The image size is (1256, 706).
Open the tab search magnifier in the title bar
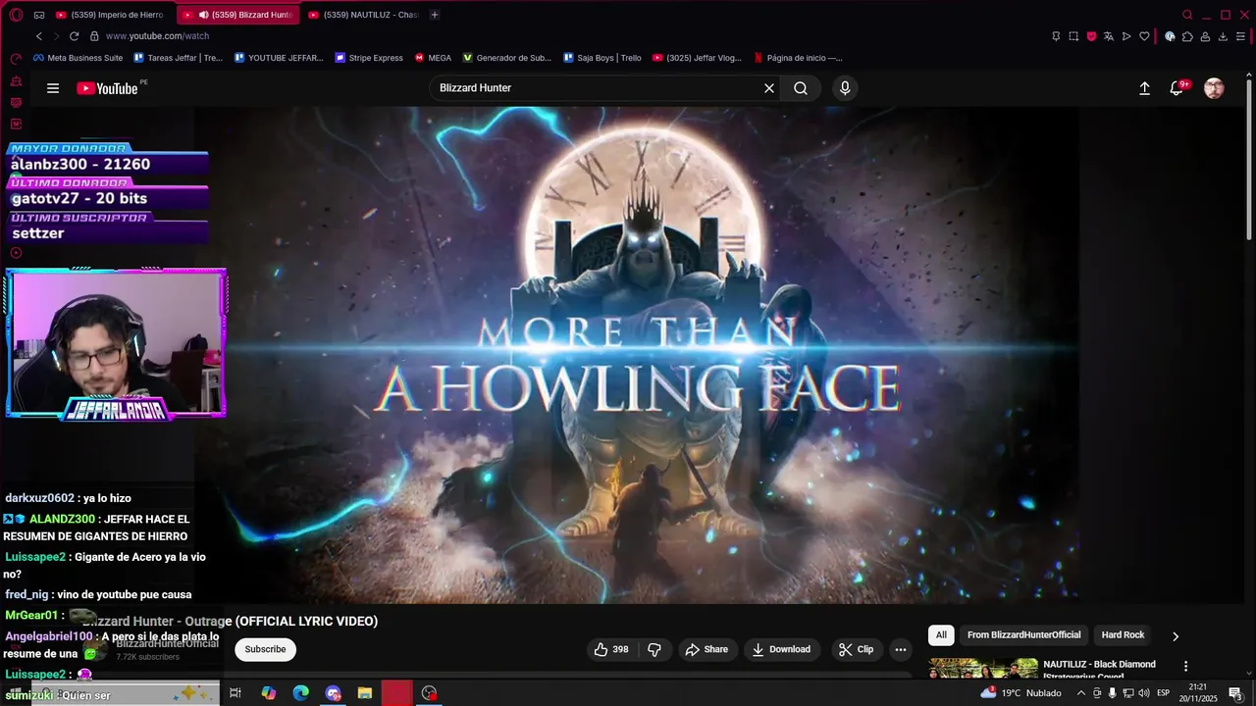pos(1187,15)
